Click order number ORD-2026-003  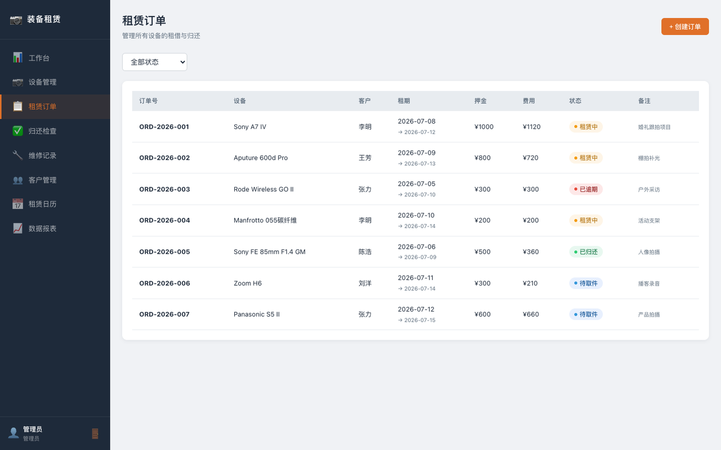[164, 189]
